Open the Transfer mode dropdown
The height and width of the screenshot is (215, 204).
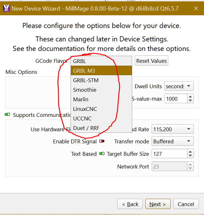[x=172, y=141]
